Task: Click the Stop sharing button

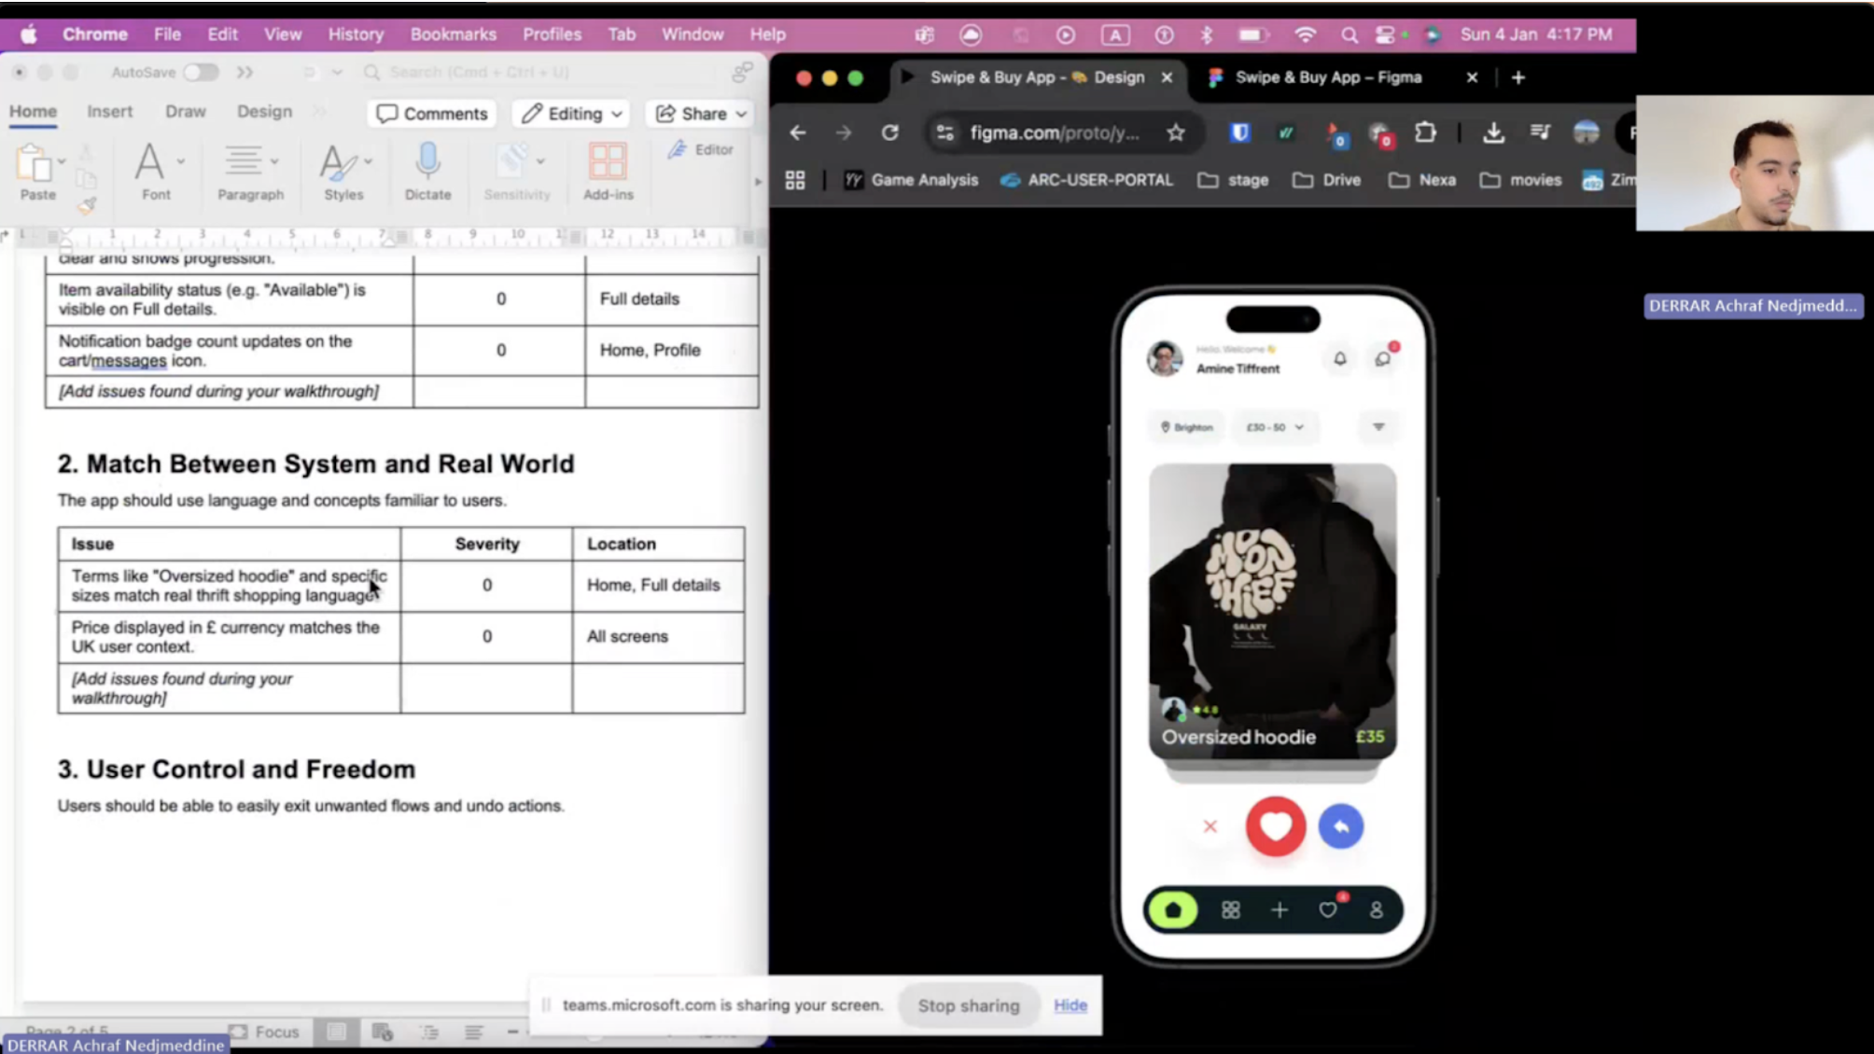Action: tap(968, 1005)
